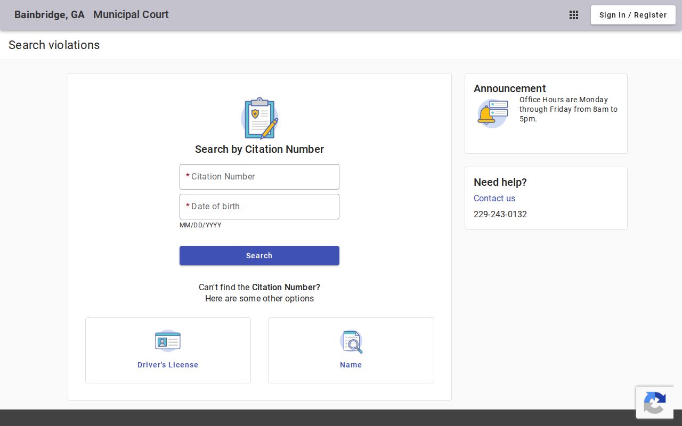Viewport: 682px width, 426px height.
Task: Choose the Name search option
Action: pos(351,350)
